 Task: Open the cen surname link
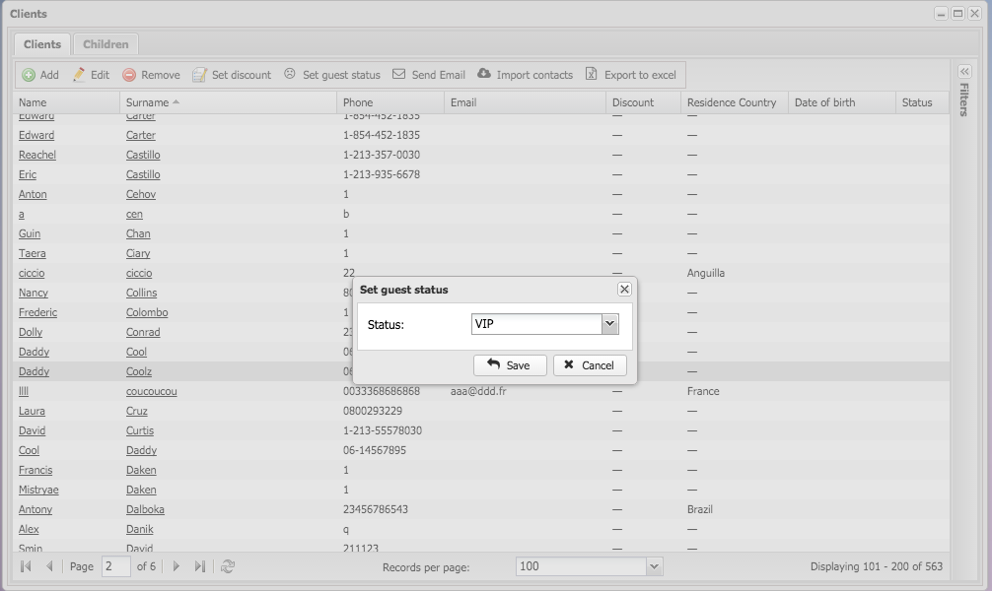134,215
